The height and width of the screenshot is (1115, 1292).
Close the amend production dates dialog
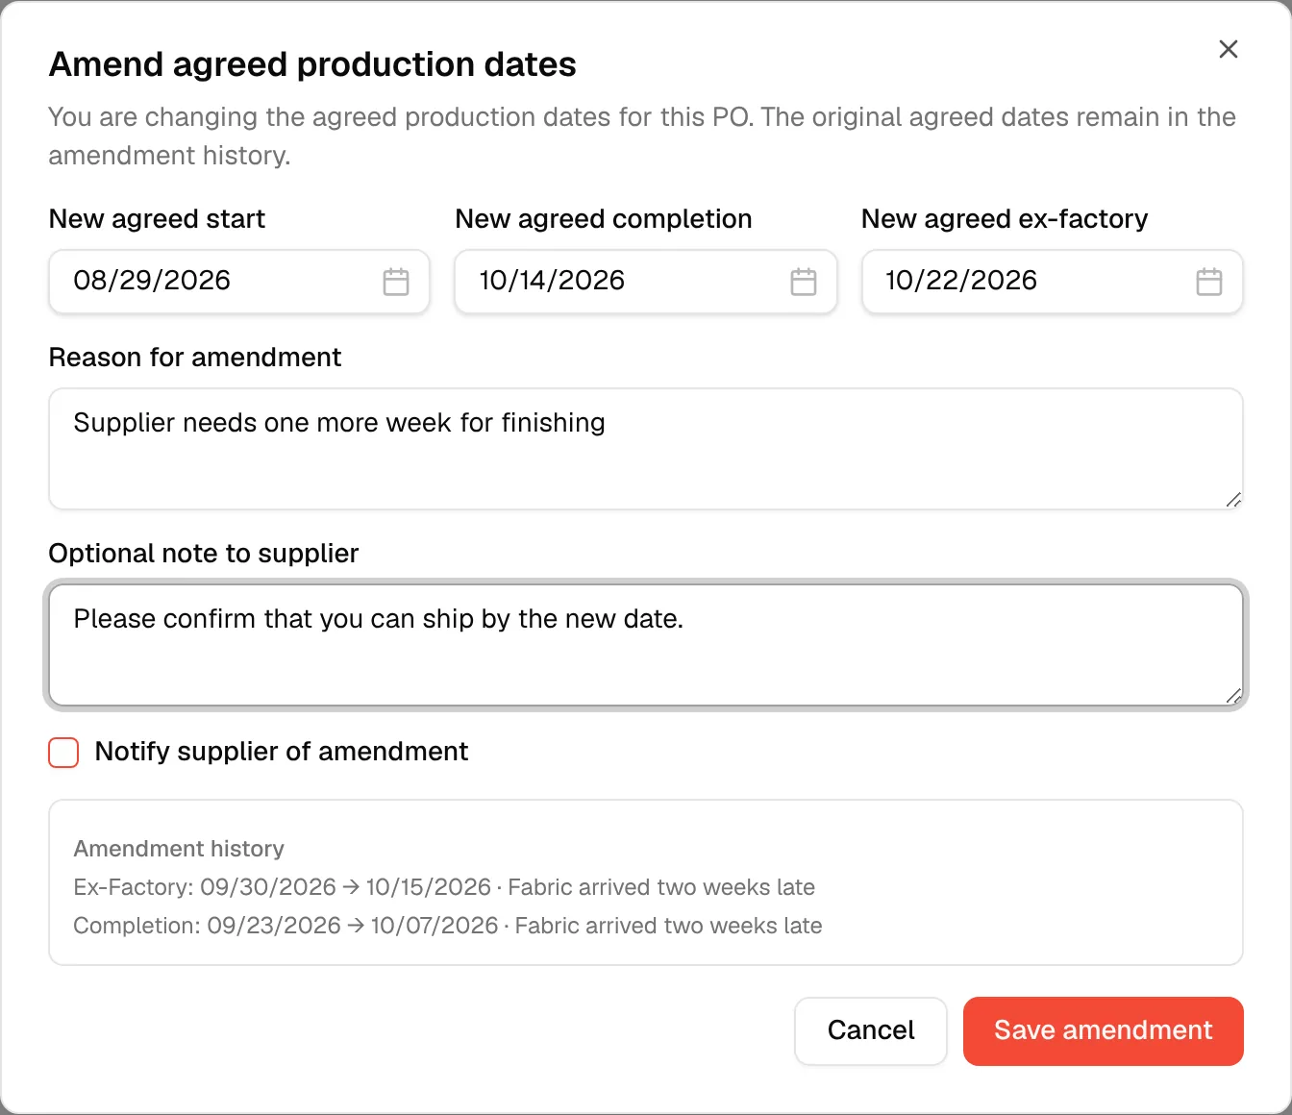pyautogui.click(x=1229, y=49)
